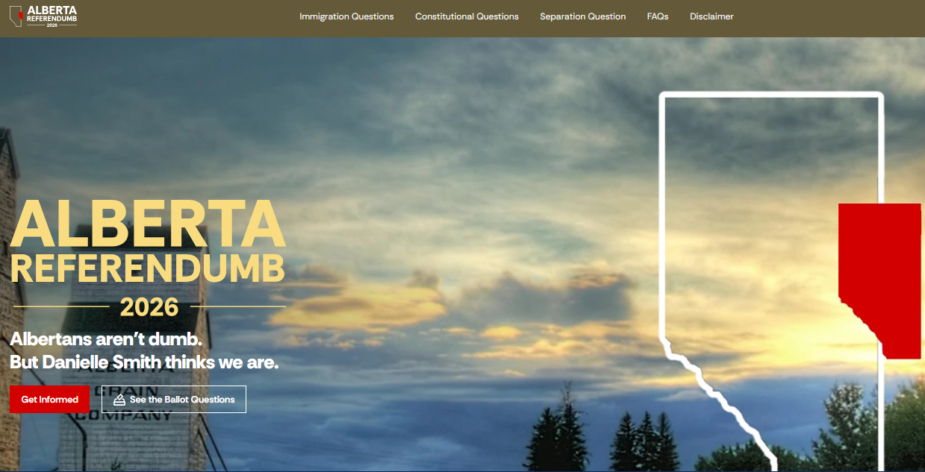925x472 pixels.
Task: Click the "But Danielle Smith thinks we are." line
Action: pyautogui.click(x=144, y=363)
